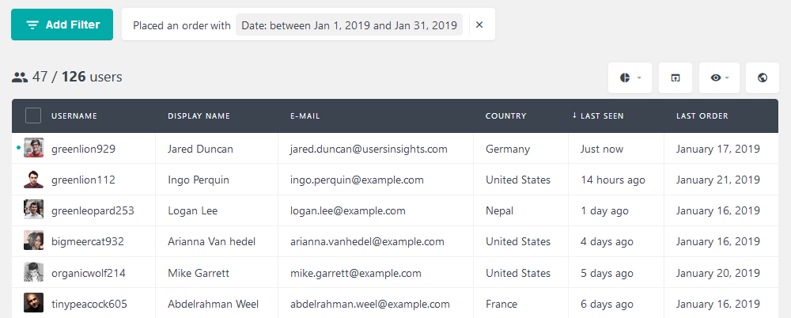This screenshot has height=318, width=791.
Task: Sort by Country column header
Action: pos(505,116)
